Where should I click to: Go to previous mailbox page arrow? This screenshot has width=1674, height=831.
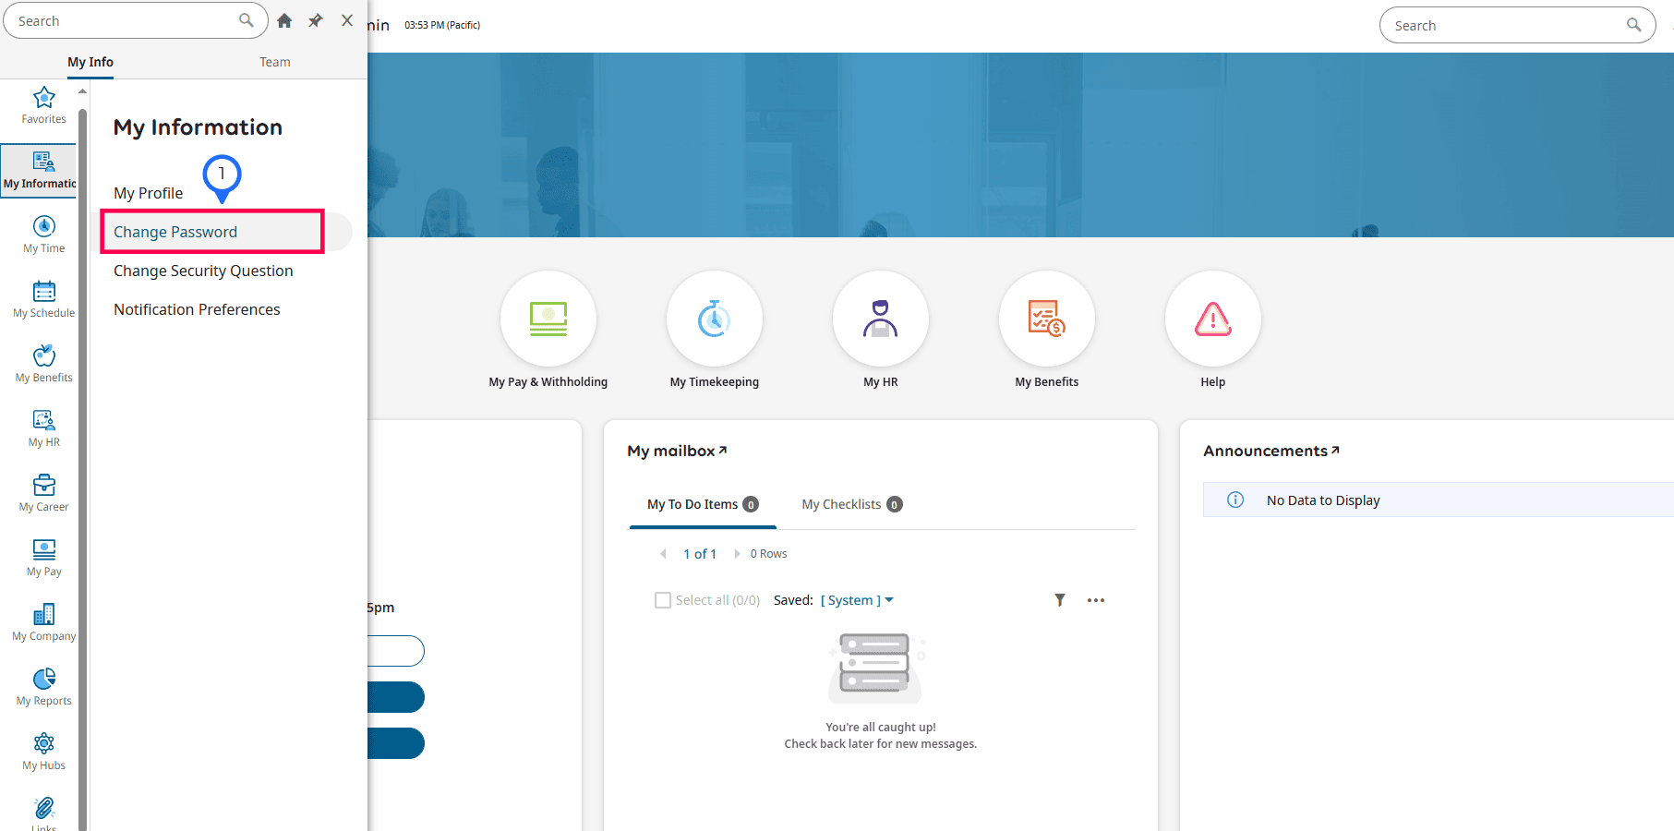(x=663, y=554)
